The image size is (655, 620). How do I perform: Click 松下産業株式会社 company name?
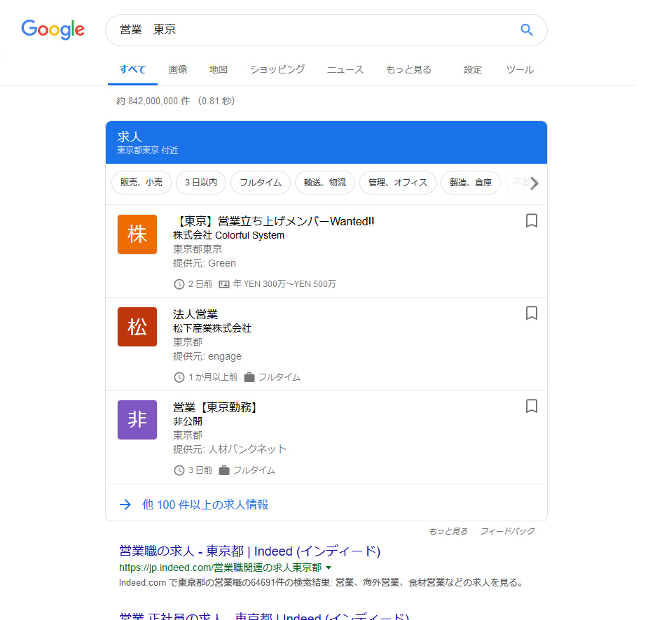pyautogui.click(x=212, y=328)
